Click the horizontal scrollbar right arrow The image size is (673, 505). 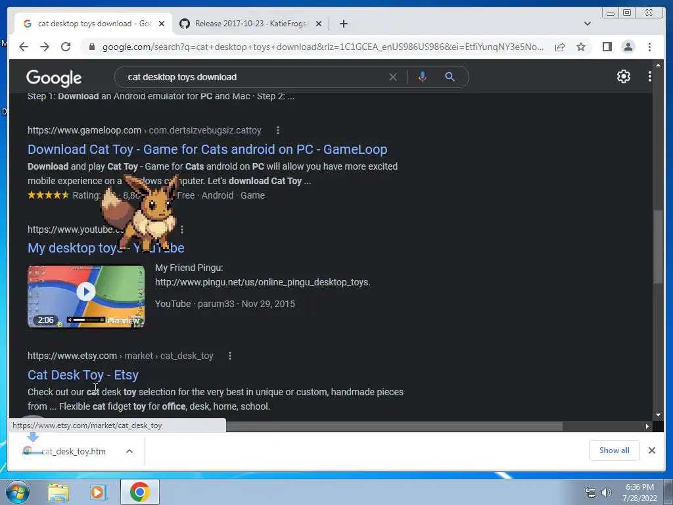pyautogui.click(x=647, y=426)
